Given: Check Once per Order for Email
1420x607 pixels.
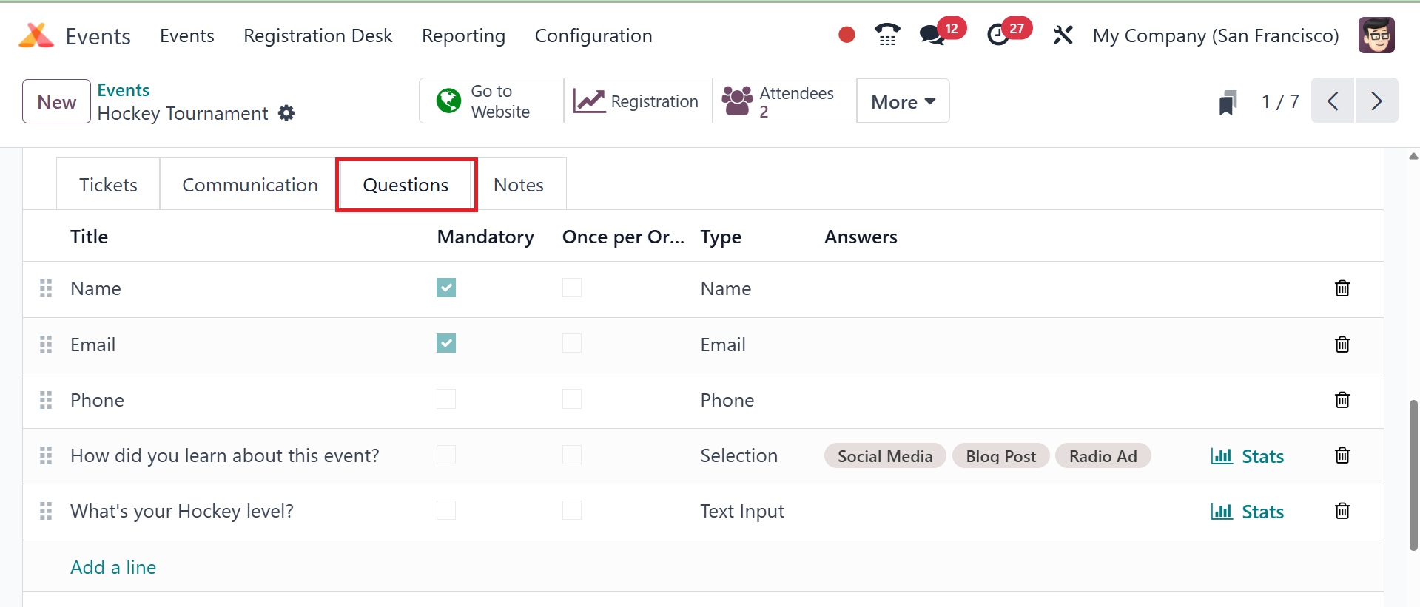Looking at the screenshot, I should tap(572, 344).
